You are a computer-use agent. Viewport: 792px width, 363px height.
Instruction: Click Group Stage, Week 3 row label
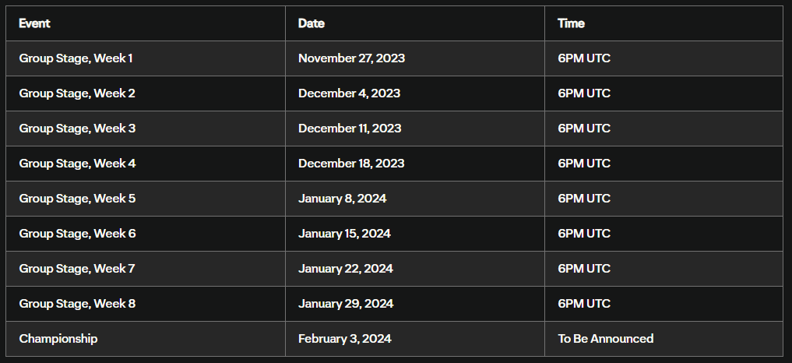77,128
